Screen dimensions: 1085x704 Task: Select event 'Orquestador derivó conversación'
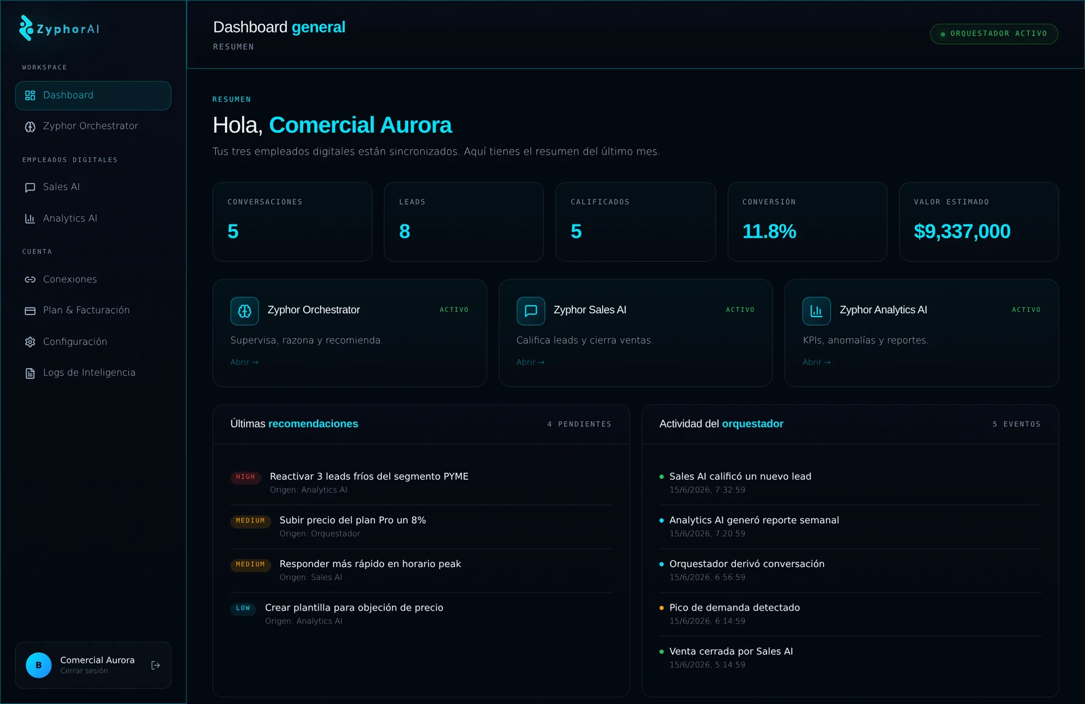pyautogui.click(x=747, y=564)
